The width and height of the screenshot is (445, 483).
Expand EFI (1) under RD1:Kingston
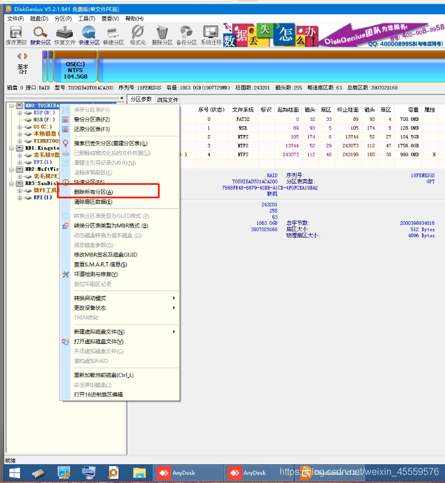[x=20, y=163]
